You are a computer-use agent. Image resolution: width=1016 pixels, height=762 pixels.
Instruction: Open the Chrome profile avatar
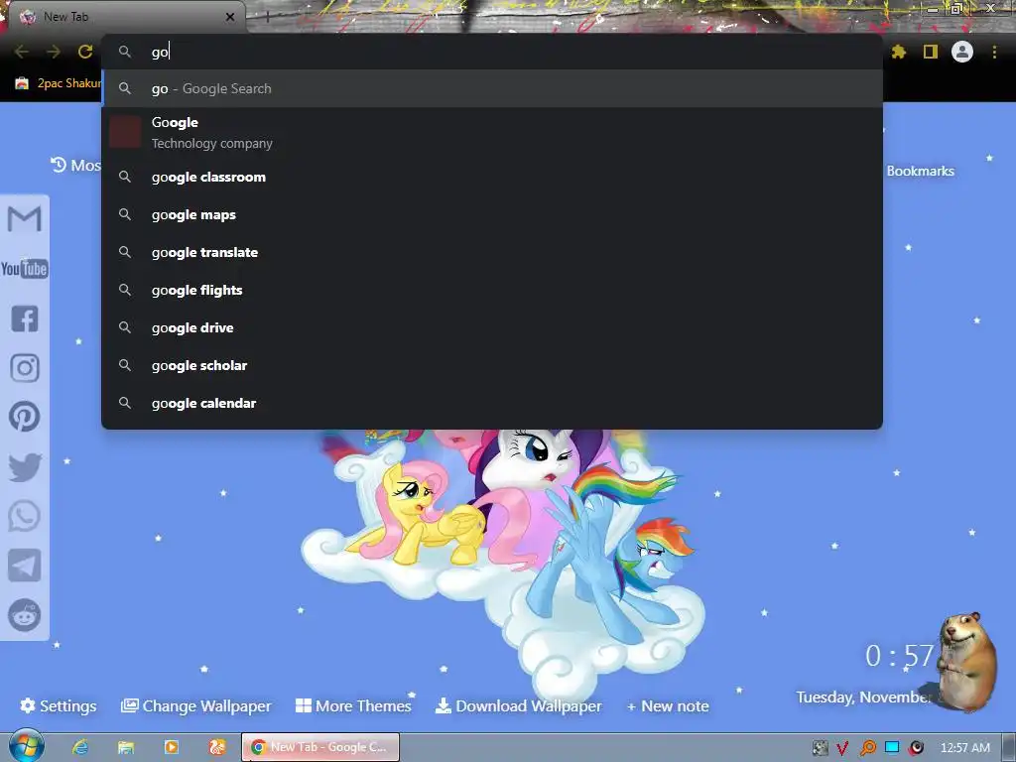pyautogui.click(x=962, y=52)
